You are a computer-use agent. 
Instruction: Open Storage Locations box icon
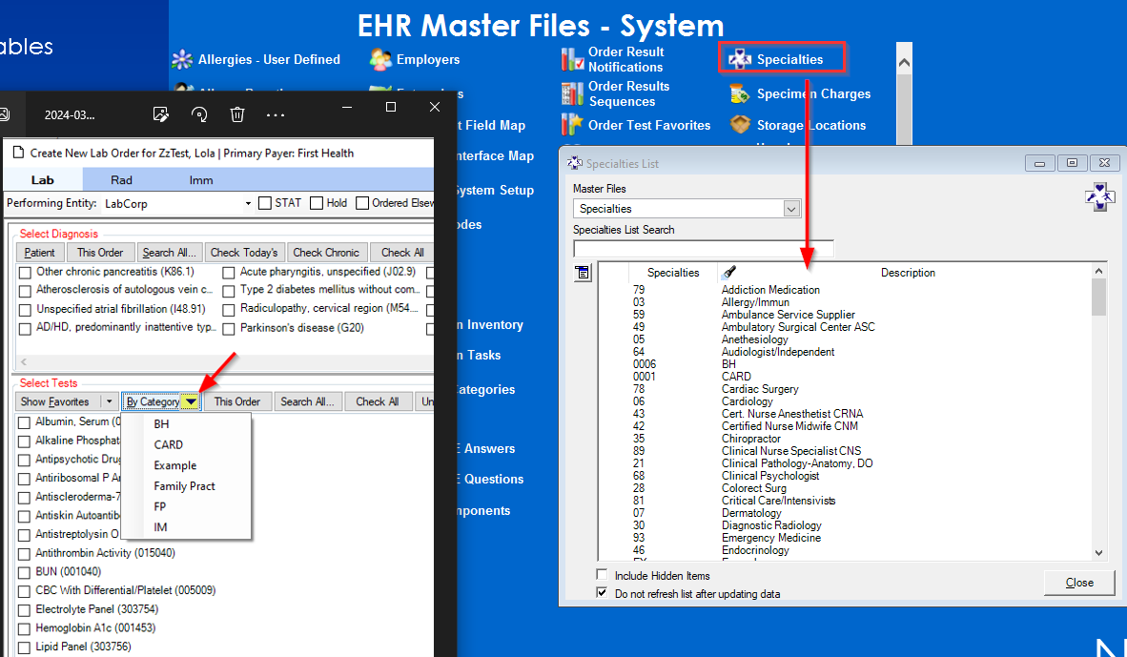coord(740,125)
